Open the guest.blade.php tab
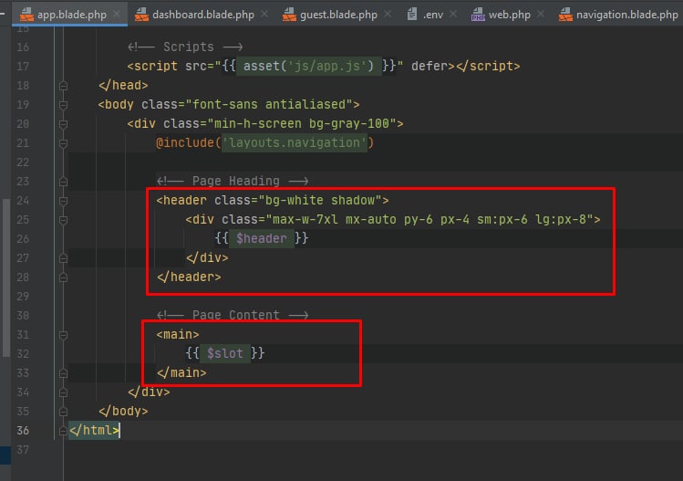This screenshot has height=481, width=683. point(338,15)
